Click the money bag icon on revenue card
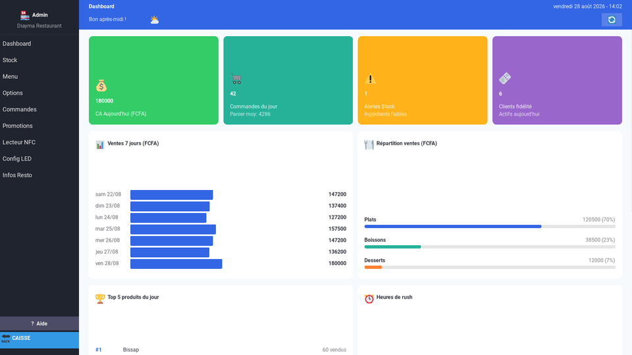Viewport: 632px width, 355px height. [101, 85]
